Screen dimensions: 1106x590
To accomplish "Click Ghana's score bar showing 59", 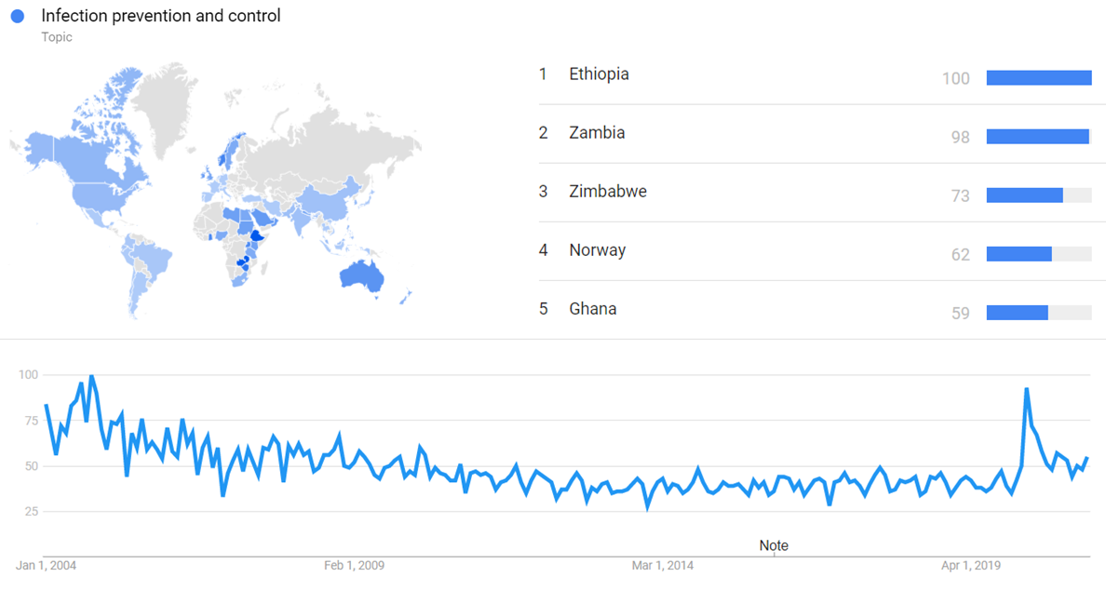I will click(1017, 313).
